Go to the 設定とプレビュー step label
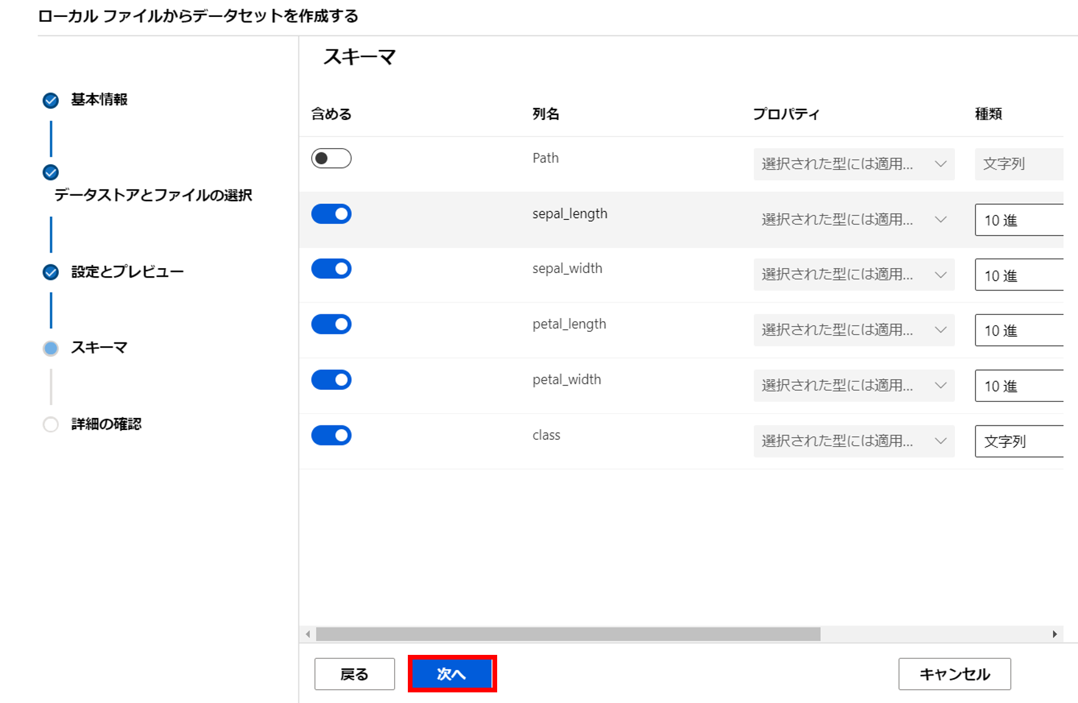The image size is (1078, 703). (127, 272)
